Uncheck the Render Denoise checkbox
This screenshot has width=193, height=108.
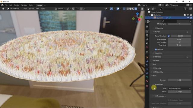[x=156, y=49]
